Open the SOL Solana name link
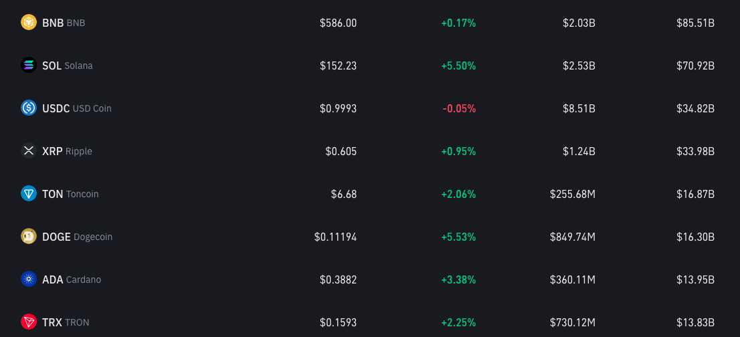Viewport: 740px width, 337px height. [x=68, y=66]
